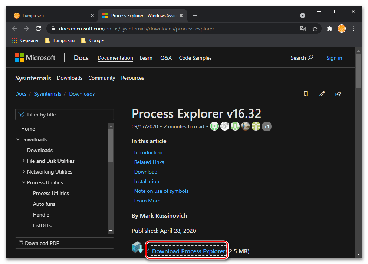Screen dimensions: 368x264
Task: Expand Networking Utilities node
Action: (24, 172)
